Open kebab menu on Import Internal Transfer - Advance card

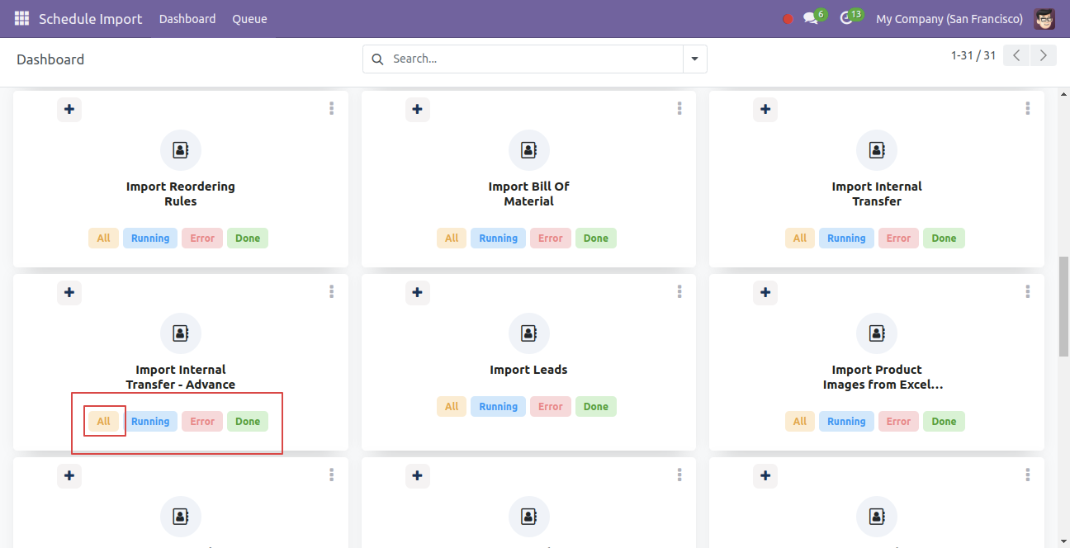331,291
